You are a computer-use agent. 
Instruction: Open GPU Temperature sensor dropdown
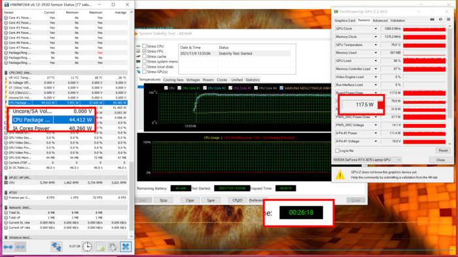click(376, 45)
